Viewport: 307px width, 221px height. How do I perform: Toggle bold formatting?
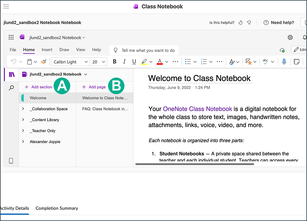(x=114, y=62)
